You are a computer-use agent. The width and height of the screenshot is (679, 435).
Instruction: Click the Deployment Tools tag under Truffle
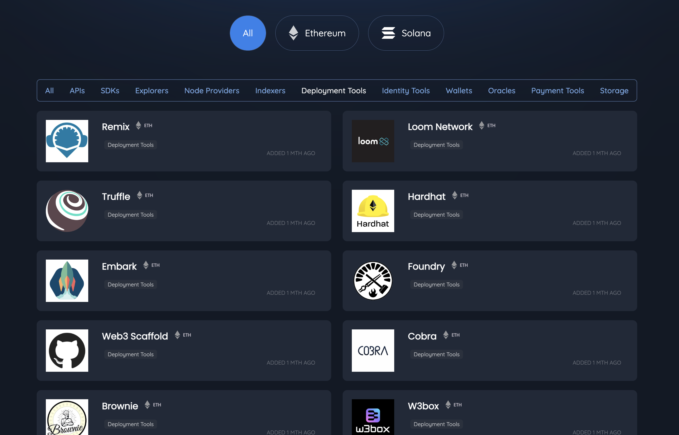click(131, 215)
